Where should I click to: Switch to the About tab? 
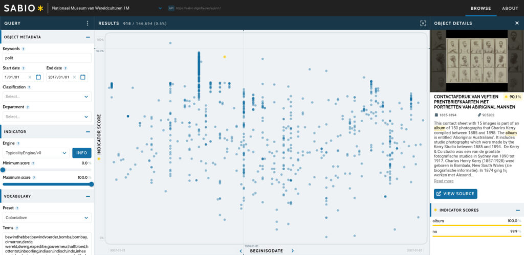click(x=510, y=8)
